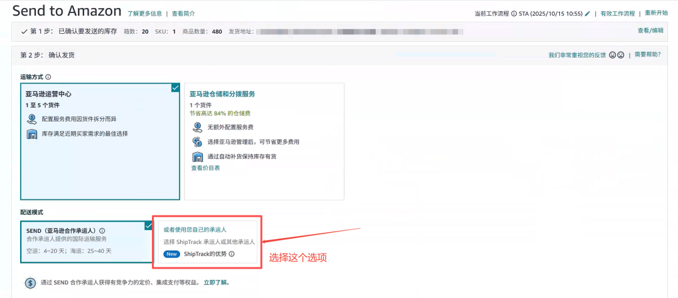678x298 pixels.
Task: Click 选择 ShipTrack 承运人或其他承运人 text
Action: (x=209, y=242)
